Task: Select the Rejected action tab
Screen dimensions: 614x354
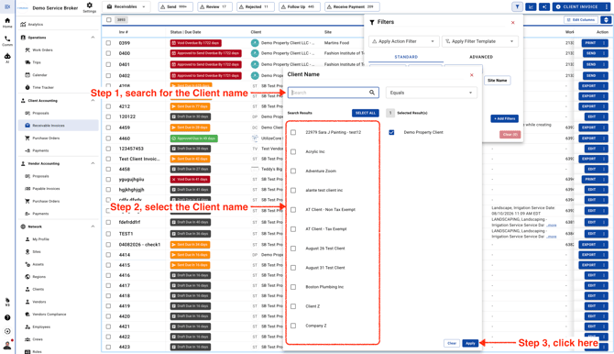Action: pyautogui.click(x=256, y=6)
